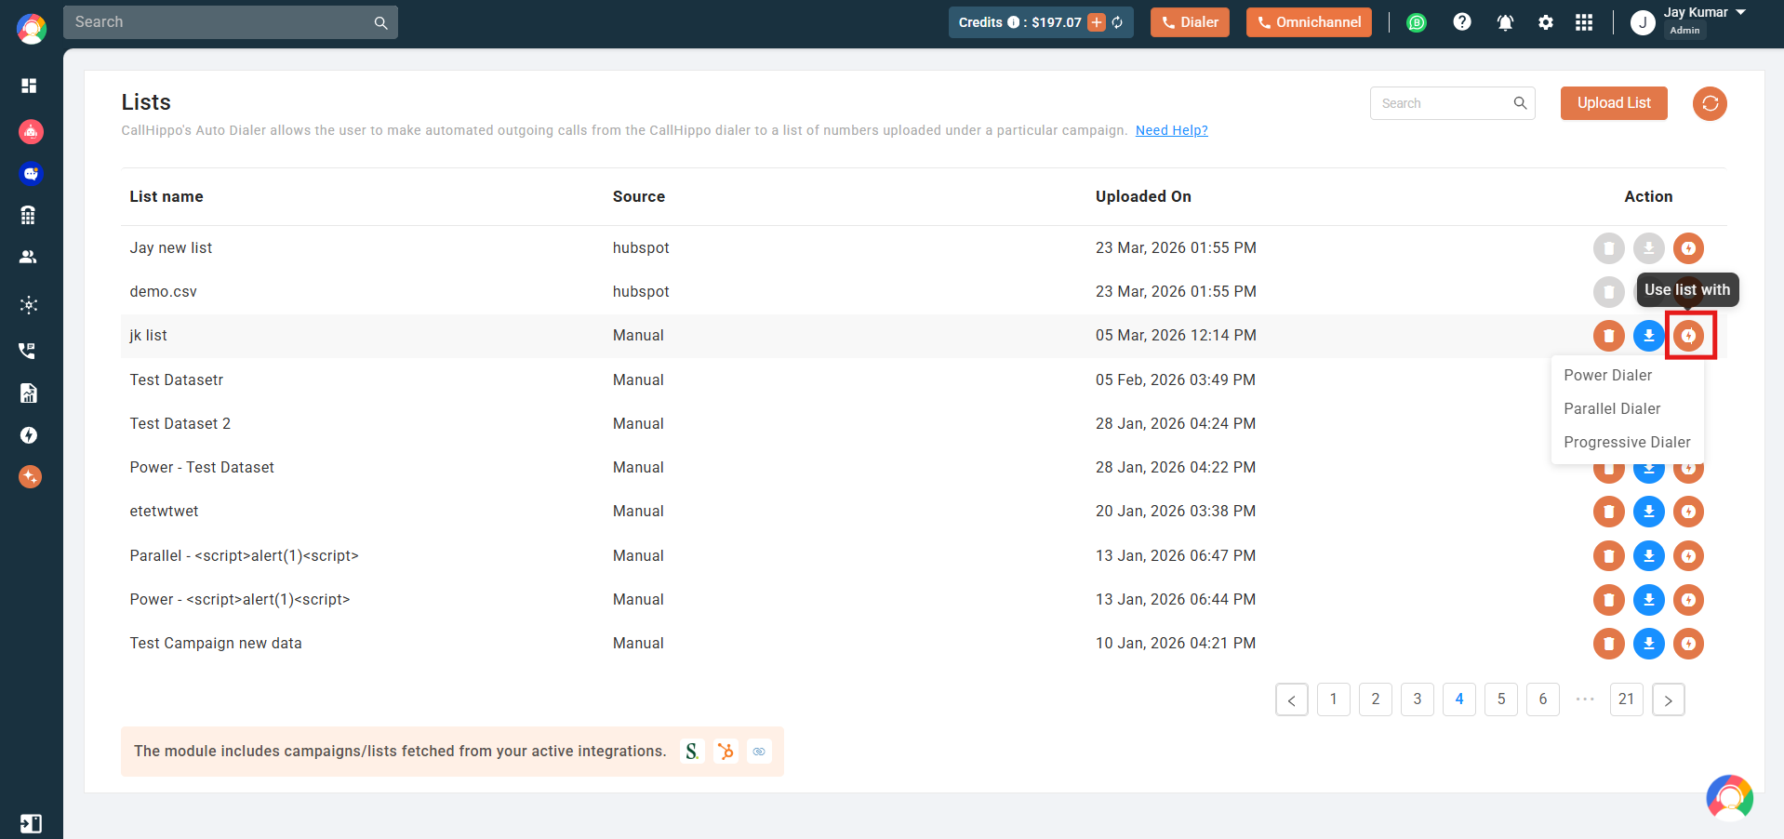
Task: Select Power Dialer from the menu
Action: [1608, 375]
